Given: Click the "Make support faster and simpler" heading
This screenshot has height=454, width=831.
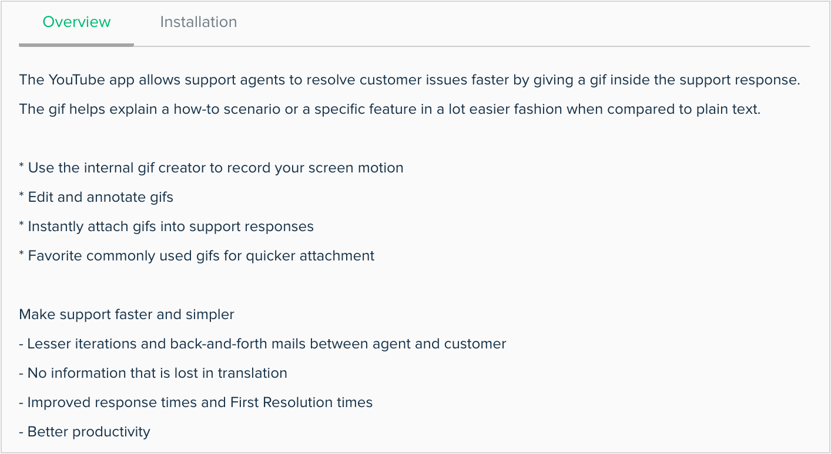Looking at the screenshot, I should coord(126,315).
